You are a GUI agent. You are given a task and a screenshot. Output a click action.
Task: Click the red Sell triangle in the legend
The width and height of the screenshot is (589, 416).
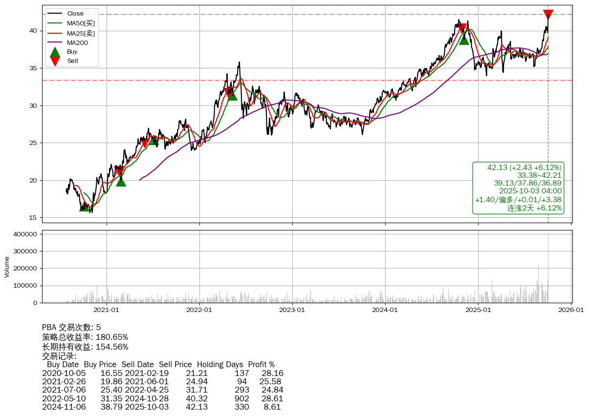click(x=55, y=61)
